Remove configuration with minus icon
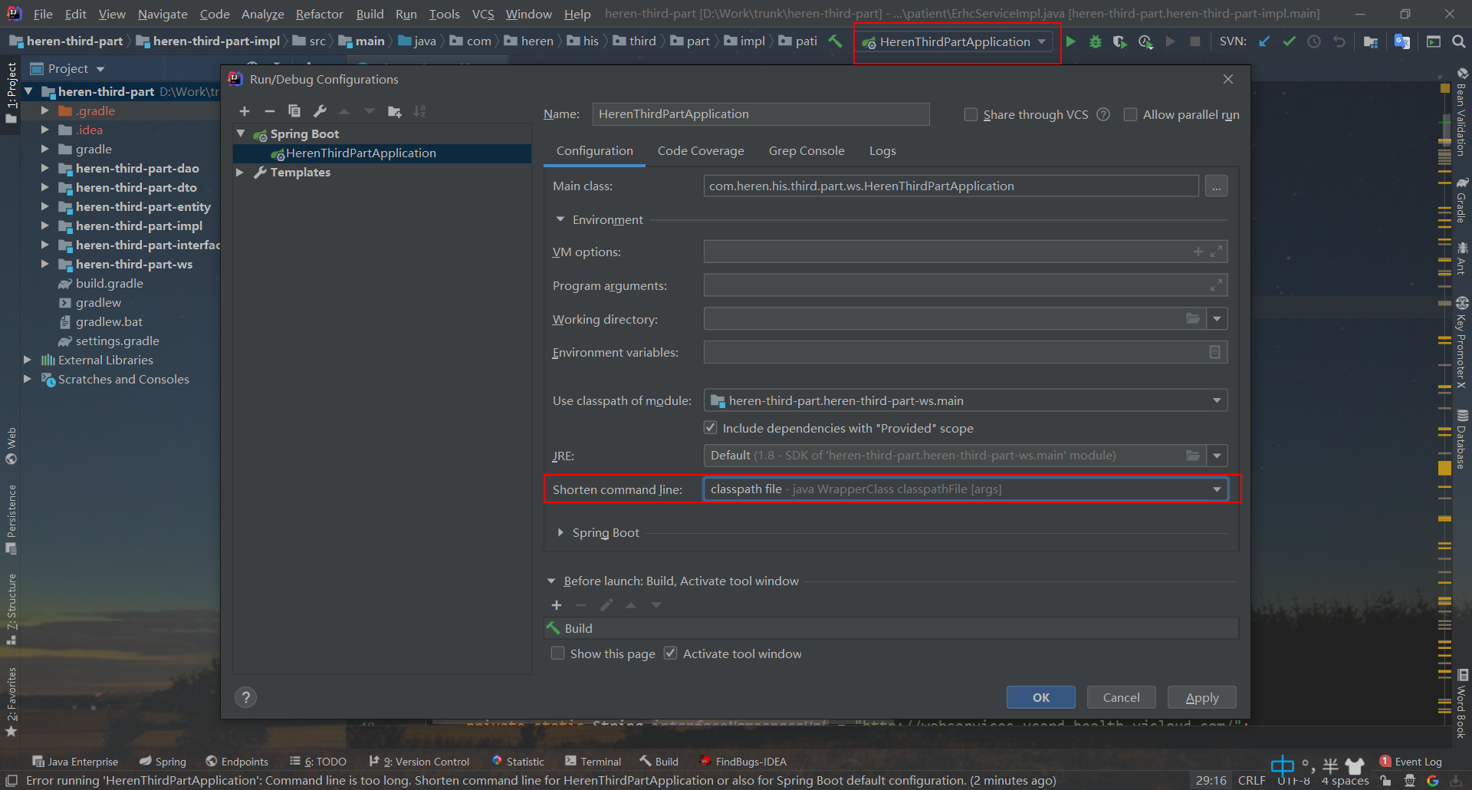The image size is (1472, 790). 270,111
